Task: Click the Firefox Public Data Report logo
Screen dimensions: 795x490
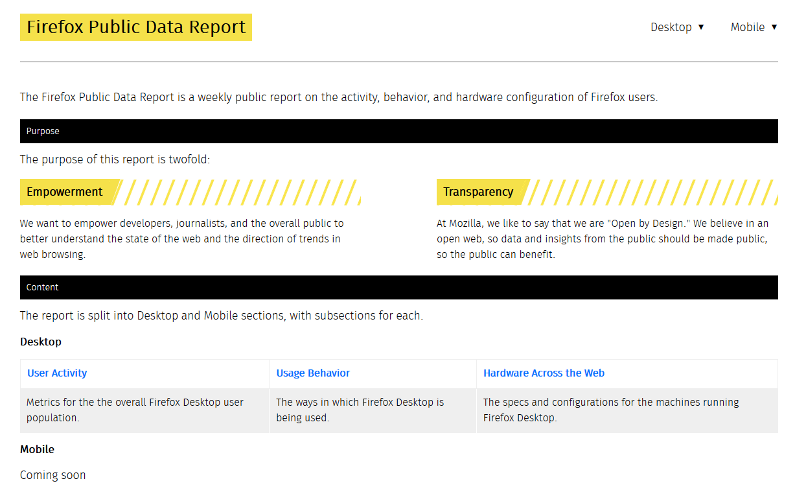Action: pyautogui.click(x=135, y=27)
